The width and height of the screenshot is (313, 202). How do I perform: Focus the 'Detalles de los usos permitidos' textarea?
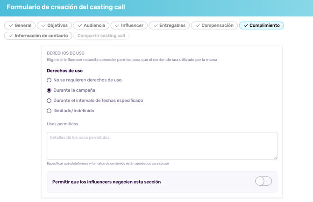(x=162, y=145)
